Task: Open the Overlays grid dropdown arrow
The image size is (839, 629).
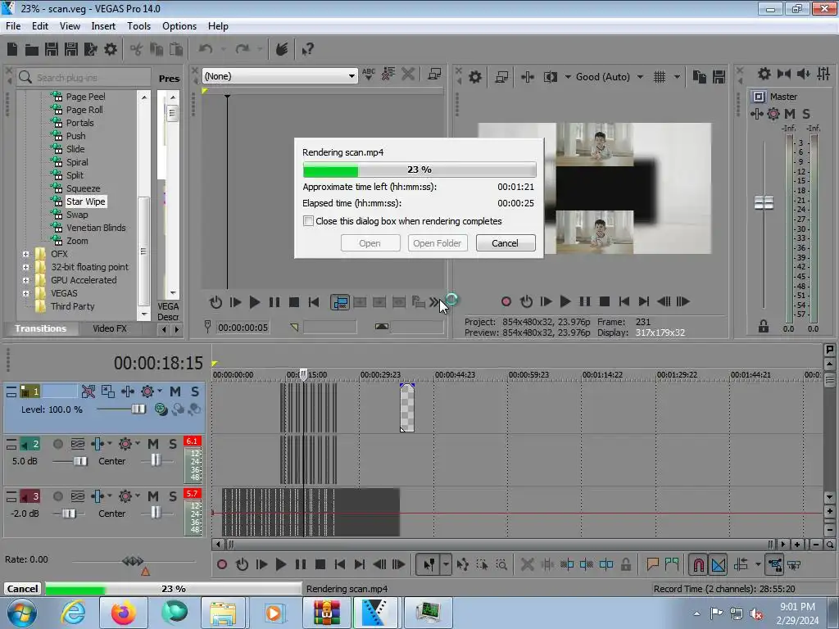Action: pyautogui.click(x=677, y=77)
